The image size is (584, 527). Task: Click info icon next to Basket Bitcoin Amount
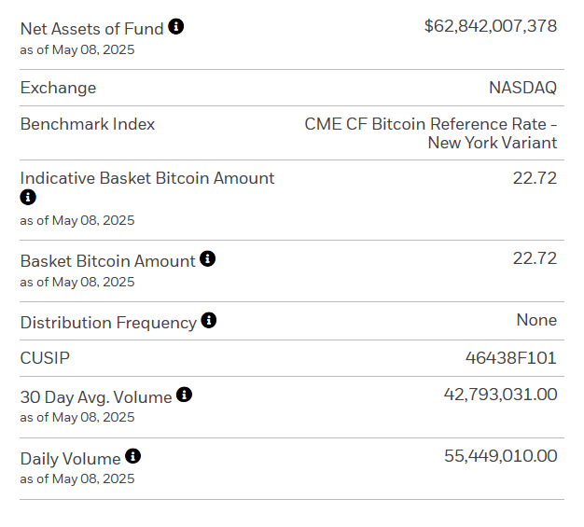coord(207,258)
